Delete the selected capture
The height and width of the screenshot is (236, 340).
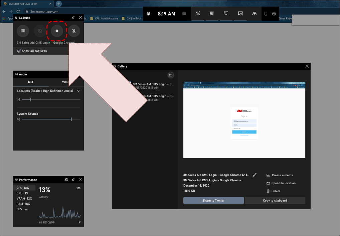coord(274,191)
